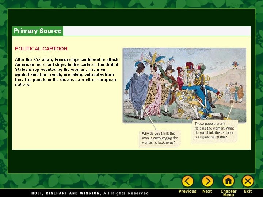Viewport: 263px width, 197px height.
Task: Click the callout 'Why do you think this man'
Action: [x=160, y=138]
